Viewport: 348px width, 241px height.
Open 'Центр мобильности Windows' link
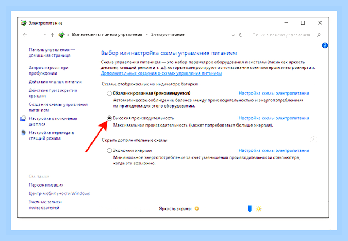59,193
